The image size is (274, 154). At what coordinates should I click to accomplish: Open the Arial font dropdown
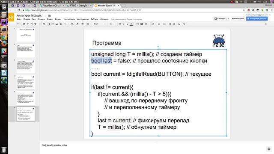(100, 24)
